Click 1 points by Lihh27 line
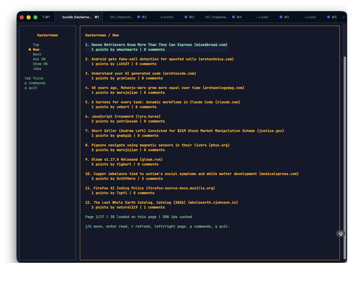 pyautogui.click(x=124, y=64)
